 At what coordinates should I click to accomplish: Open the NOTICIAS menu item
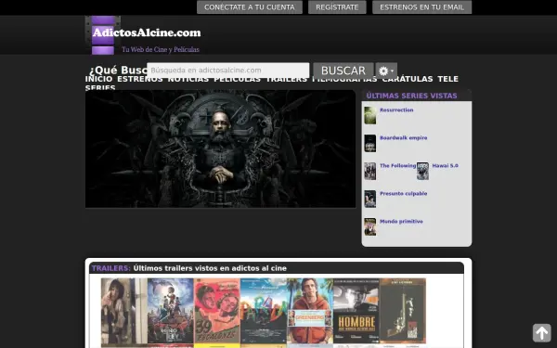click(x=188, y=79)
